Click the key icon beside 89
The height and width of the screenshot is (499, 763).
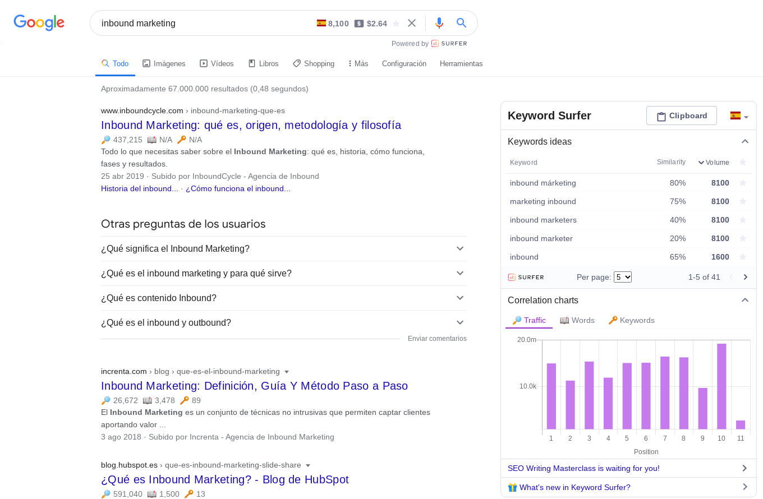coord(184,400)
